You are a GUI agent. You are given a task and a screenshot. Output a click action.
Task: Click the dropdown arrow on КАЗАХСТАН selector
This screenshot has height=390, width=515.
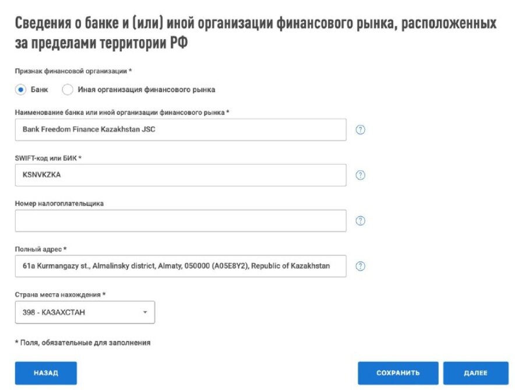pyautogui.click(x=146, y=312)
